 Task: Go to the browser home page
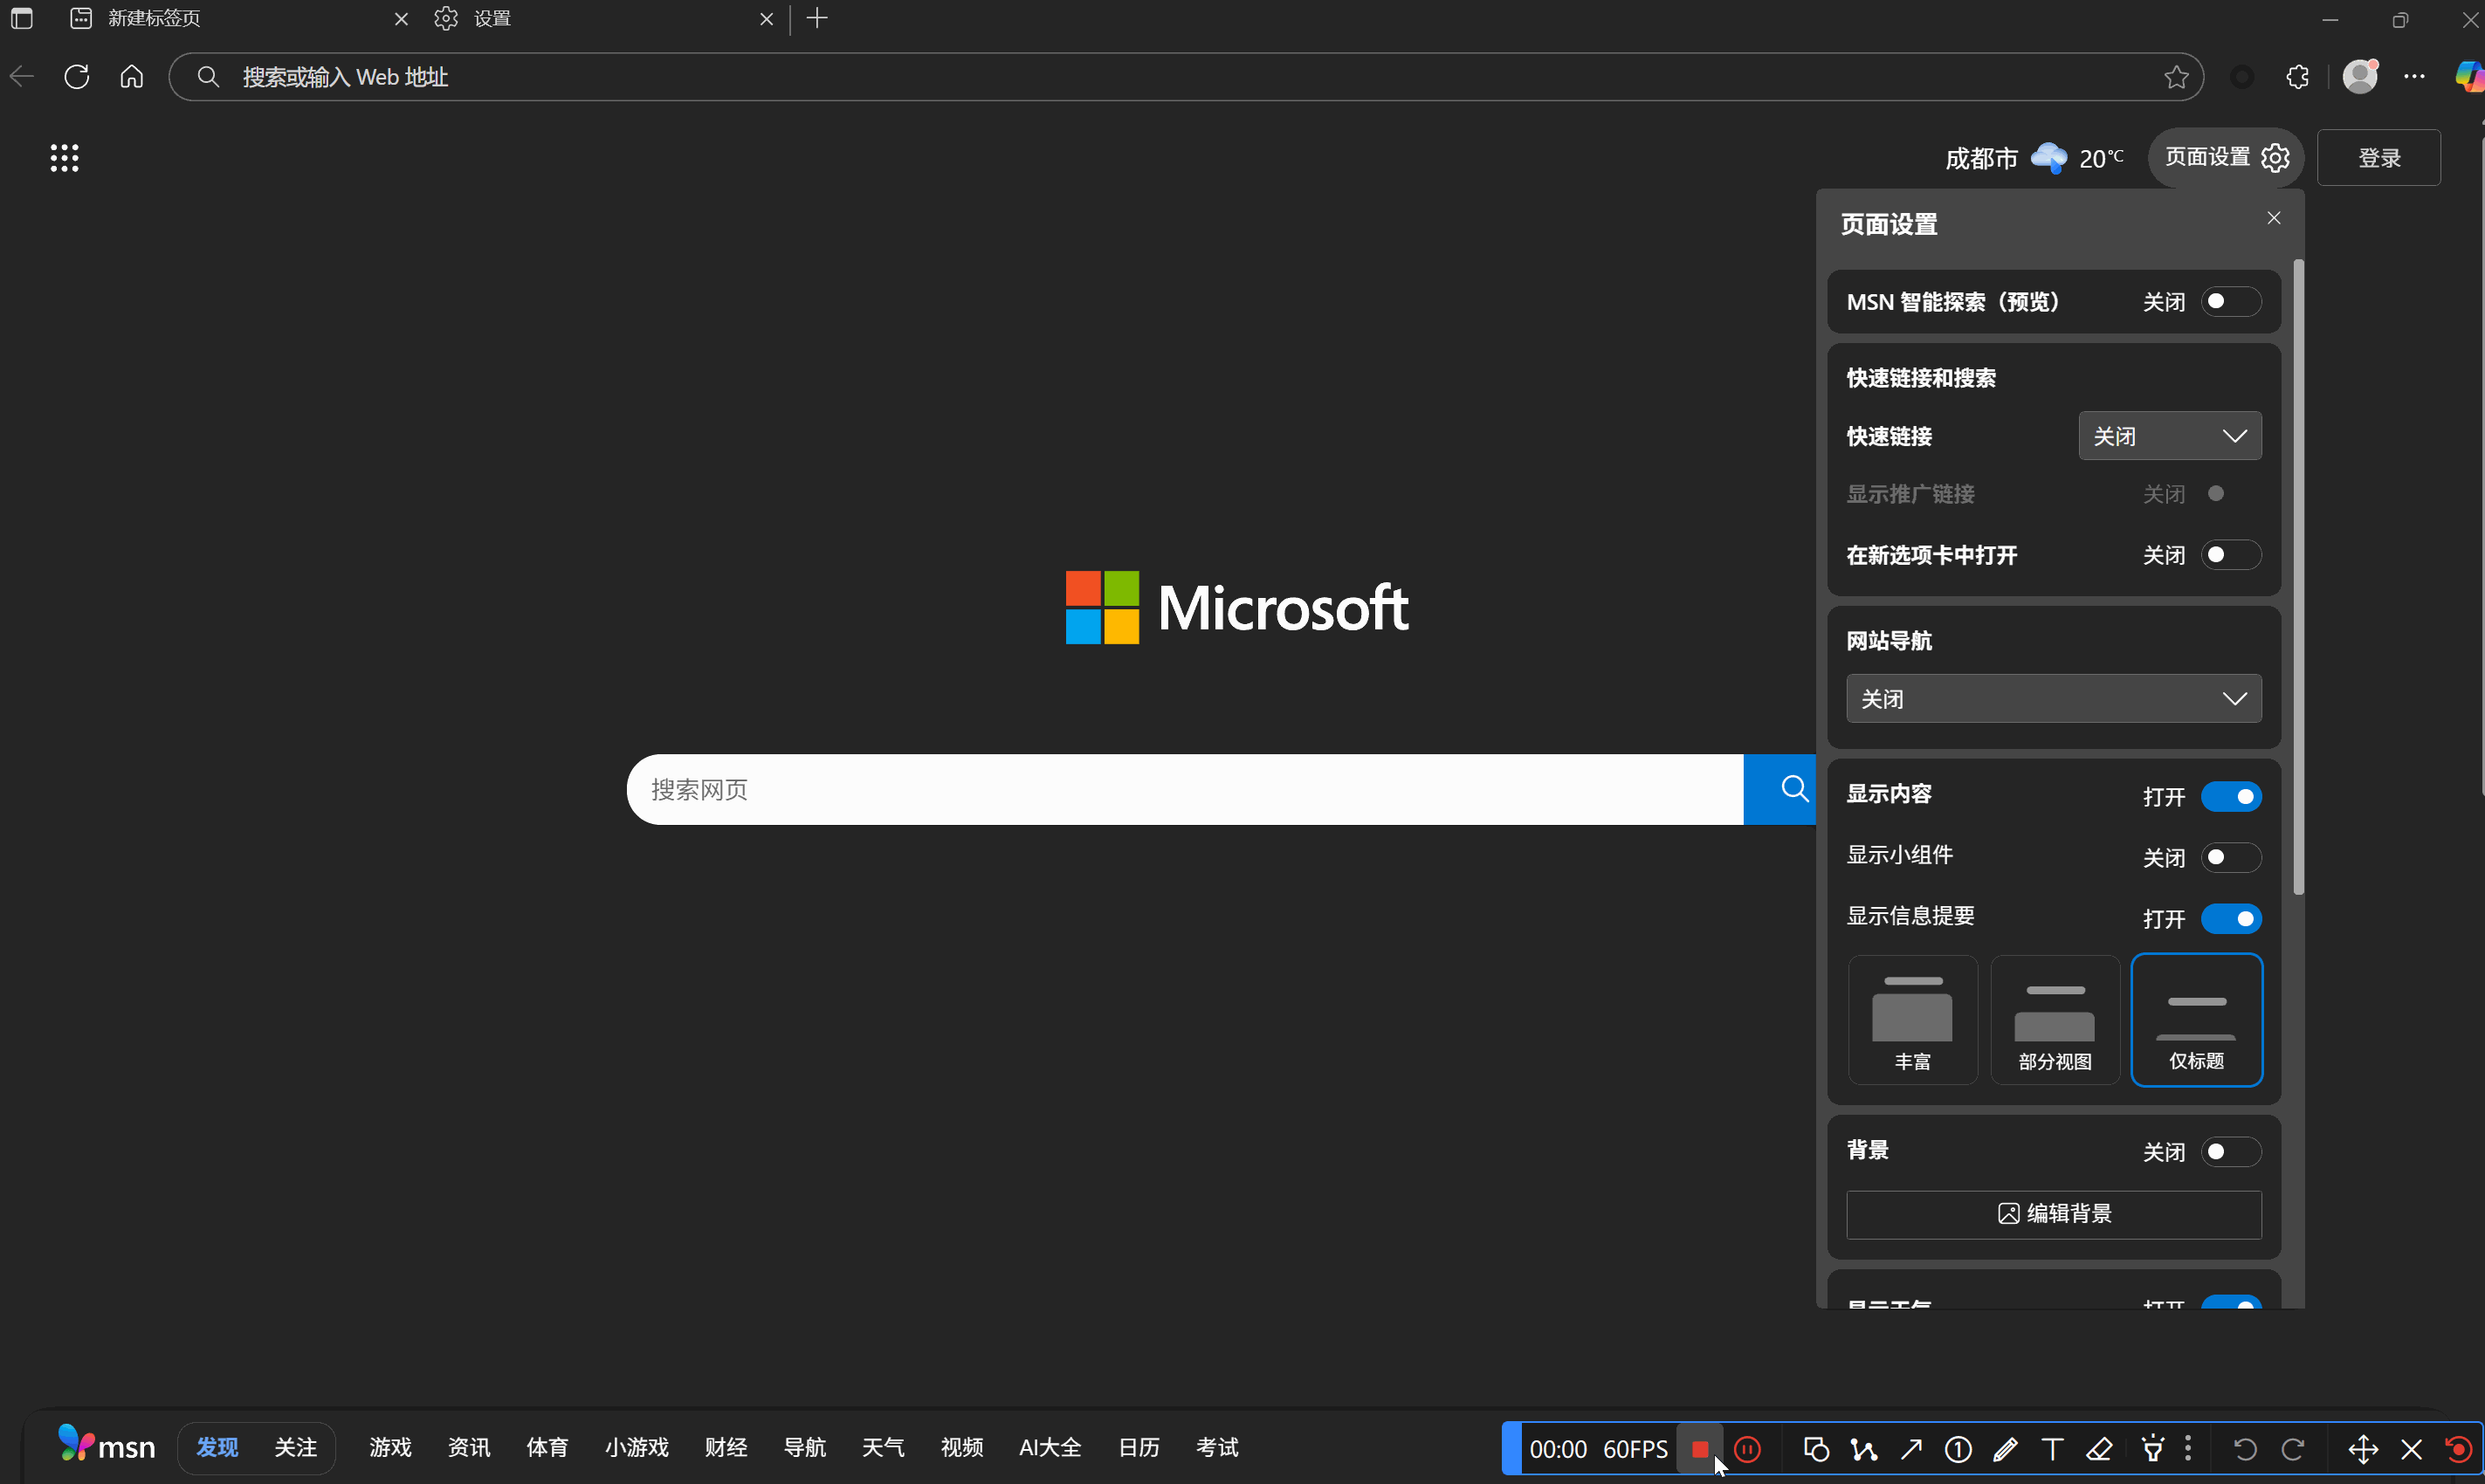tap(132, 77)
